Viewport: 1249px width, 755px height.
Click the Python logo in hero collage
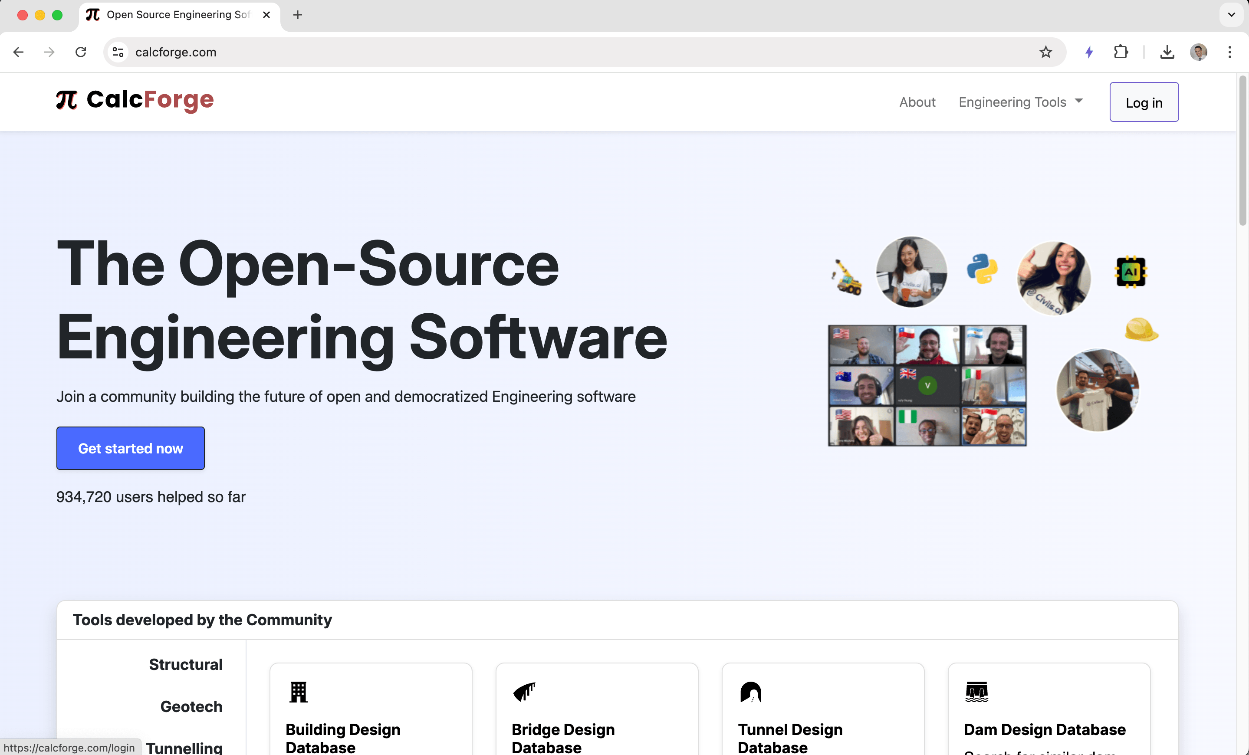pyautogui.click(x=982, y=269)
